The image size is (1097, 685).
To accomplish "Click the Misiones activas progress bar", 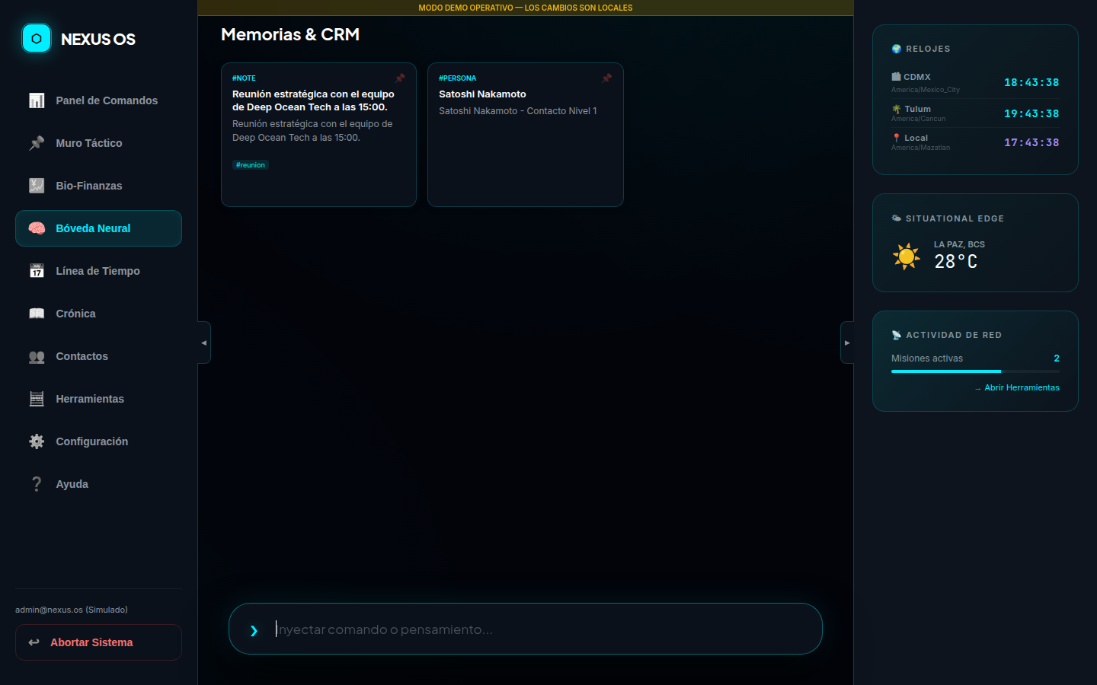I will [975, 371].
